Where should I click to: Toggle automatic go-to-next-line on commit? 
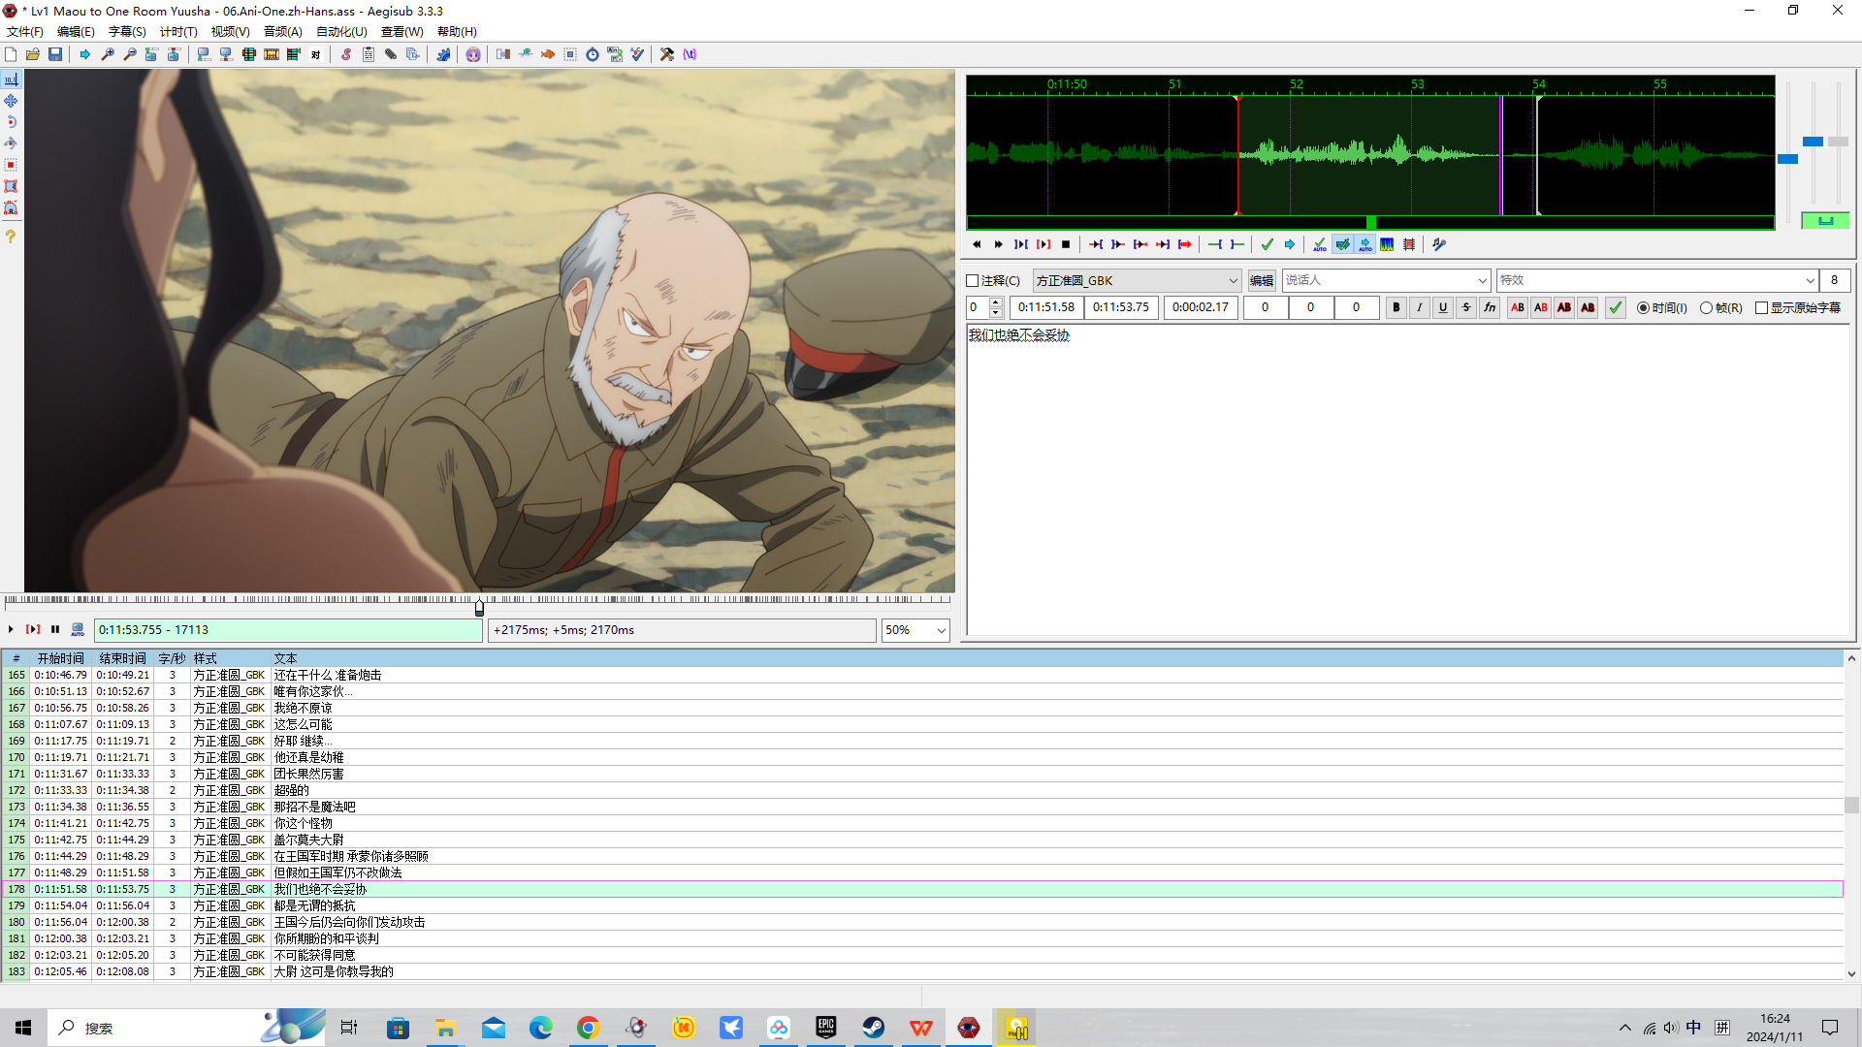click(1343, 244)
